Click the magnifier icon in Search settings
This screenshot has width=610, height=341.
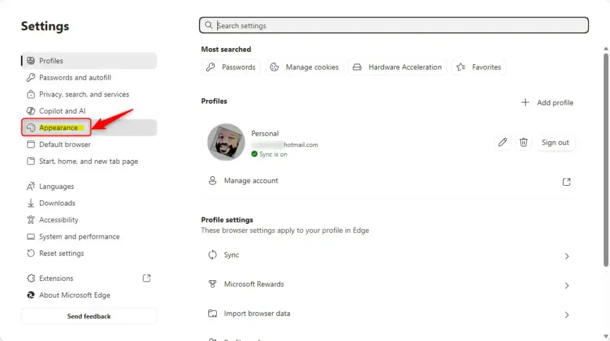click(x=209, y=25)
